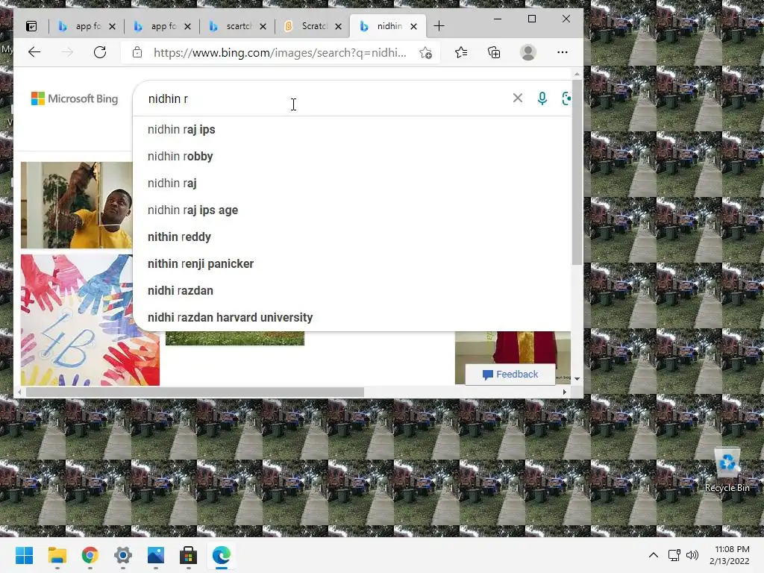Open a new browser tab
This screenshot has width=764, height=573.
[x=439, y=26]
